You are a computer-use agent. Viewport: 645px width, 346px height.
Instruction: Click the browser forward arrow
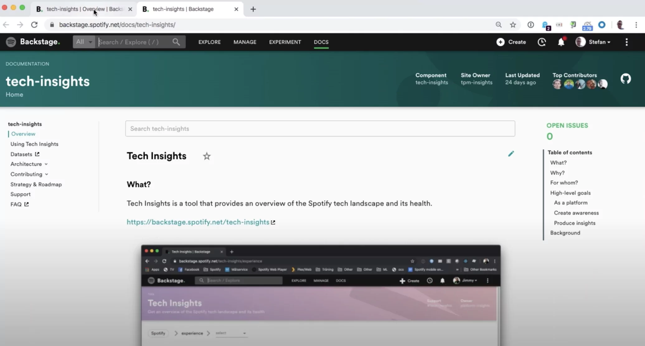pyautogui.click(x=20, y=25)
